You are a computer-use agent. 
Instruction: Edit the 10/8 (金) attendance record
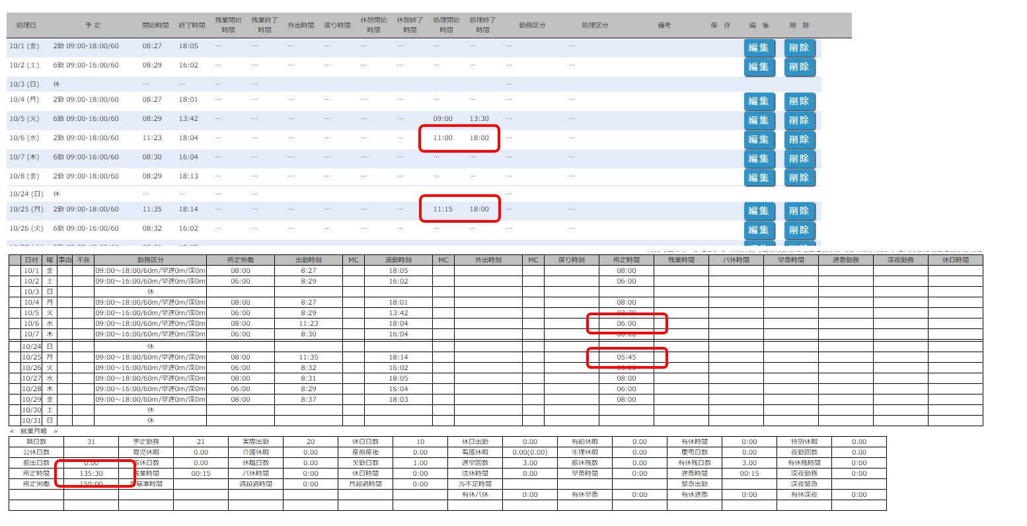pyautogui.click(x=759, y=178)
